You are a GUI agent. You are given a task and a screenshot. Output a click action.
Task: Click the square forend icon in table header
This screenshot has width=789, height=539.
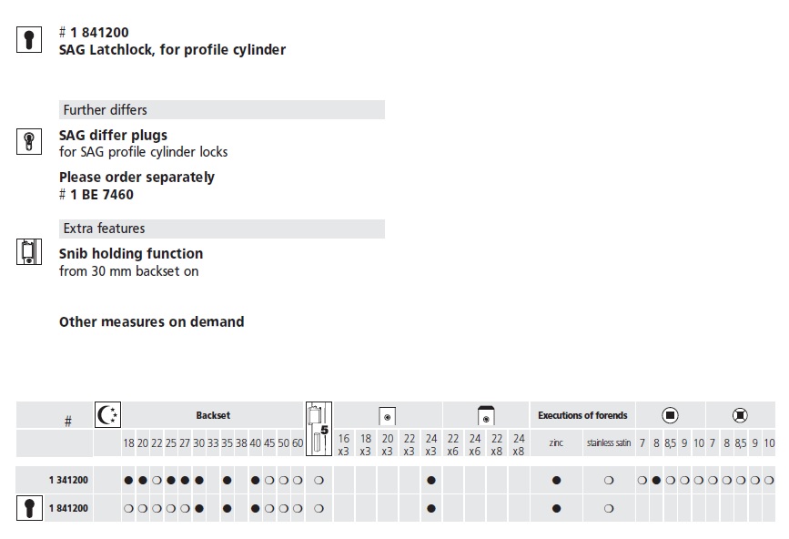(387, 417)
